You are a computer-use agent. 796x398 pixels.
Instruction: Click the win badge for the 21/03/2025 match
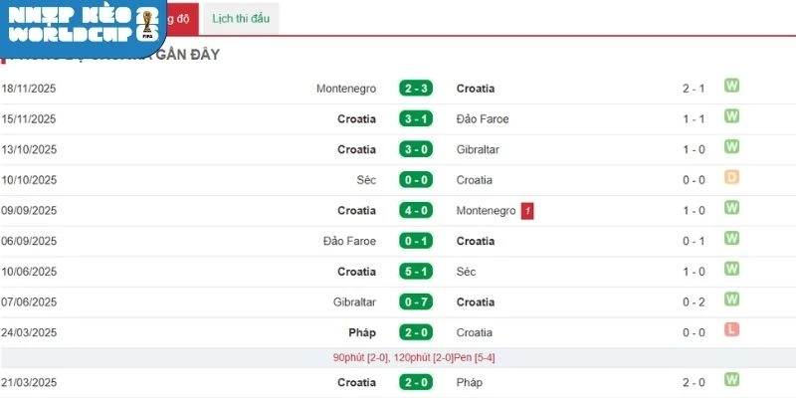tap(732, 380)
